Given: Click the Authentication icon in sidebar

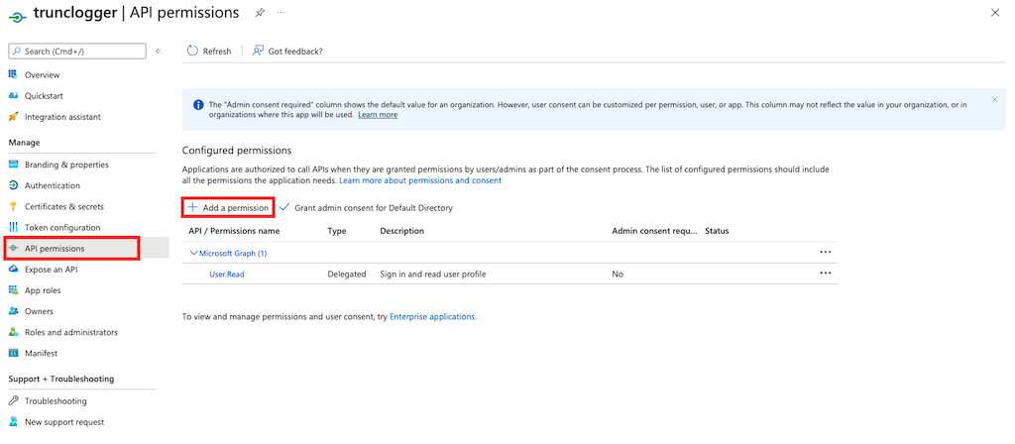Looking at the screenshot, I should coord(13,185).
